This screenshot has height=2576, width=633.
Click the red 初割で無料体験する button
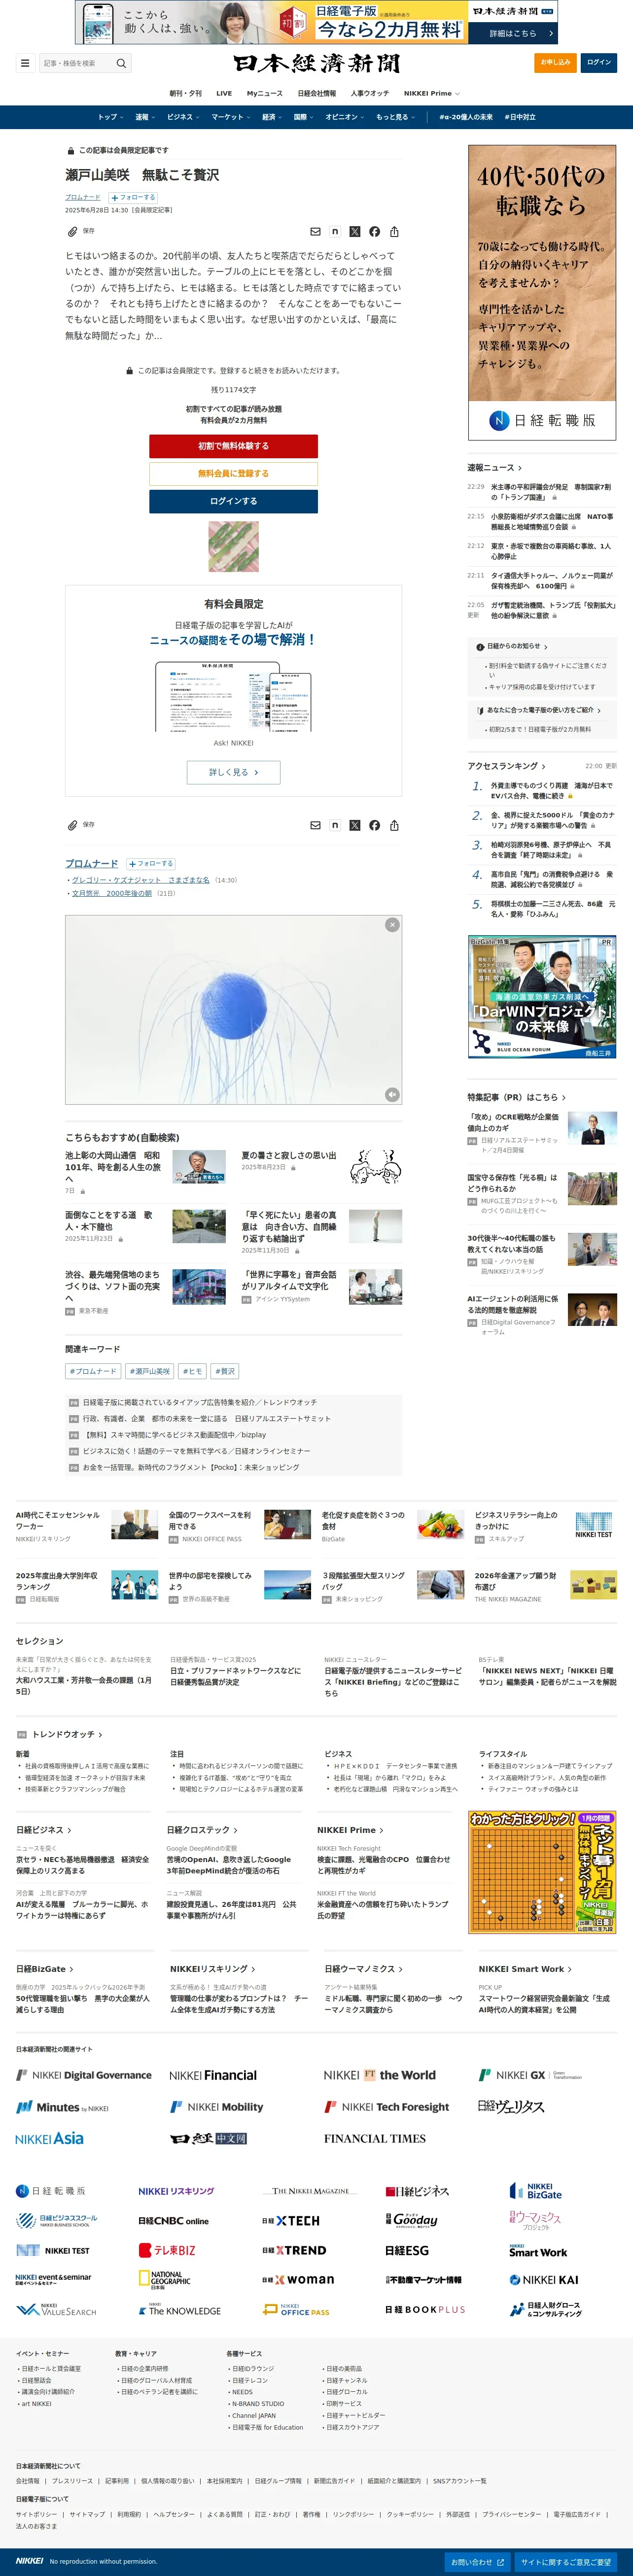pyautogui.click(x=233, y=446)
